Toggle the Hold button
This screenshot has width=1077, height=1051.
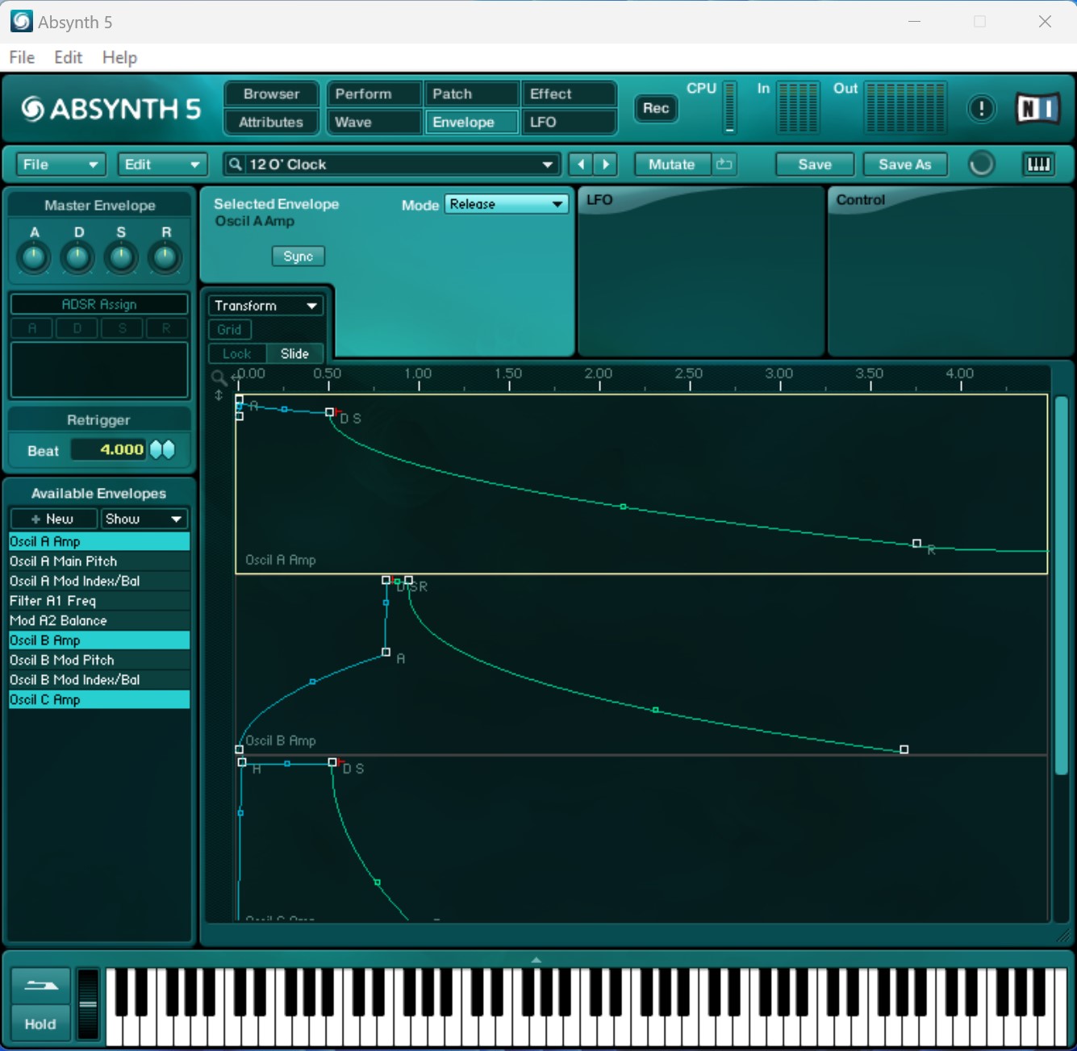pos(40,1024)
